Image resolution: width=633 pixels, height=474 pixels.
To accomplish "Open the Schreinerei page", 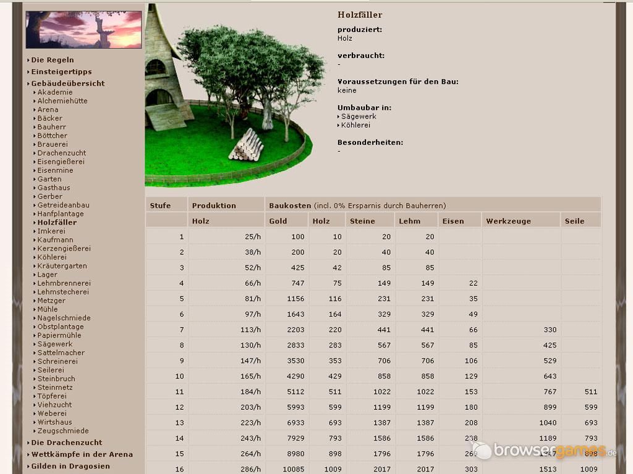I will (57, 362).
